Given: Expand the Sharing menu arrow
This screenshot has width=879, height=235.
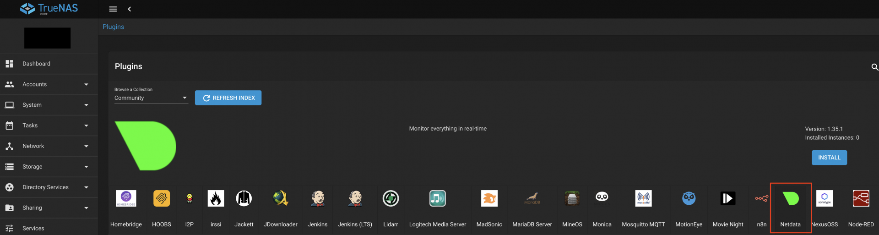Looking at the screenshot, I should pos(86,208).
